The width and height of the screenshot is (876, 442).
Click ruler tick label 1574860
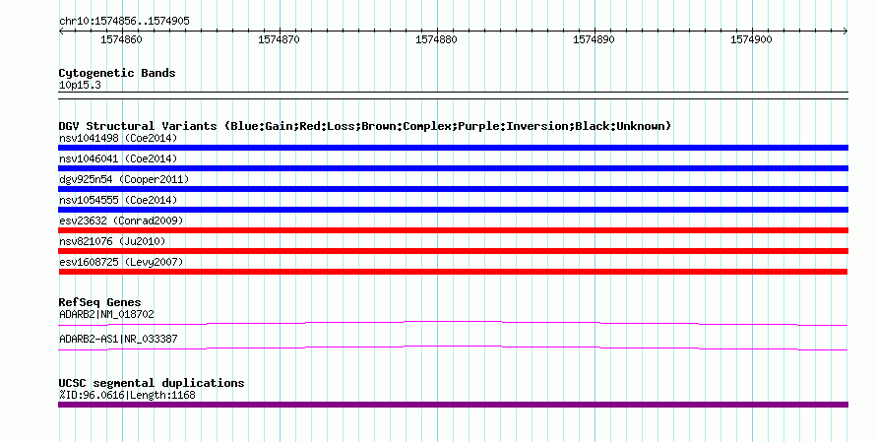[121, 39]
